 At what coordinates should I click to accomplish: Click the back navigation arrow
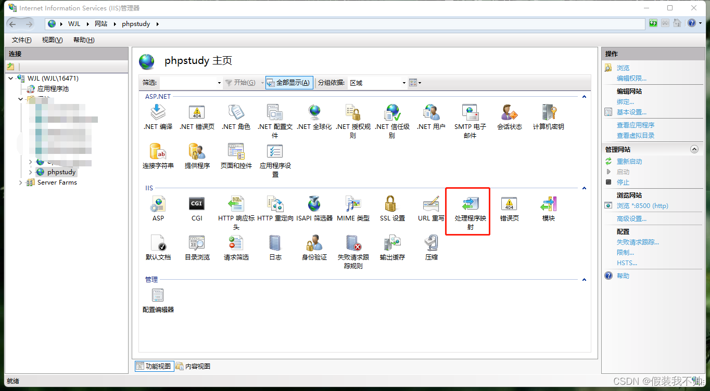pyautogui.click(x=12, y=23)
